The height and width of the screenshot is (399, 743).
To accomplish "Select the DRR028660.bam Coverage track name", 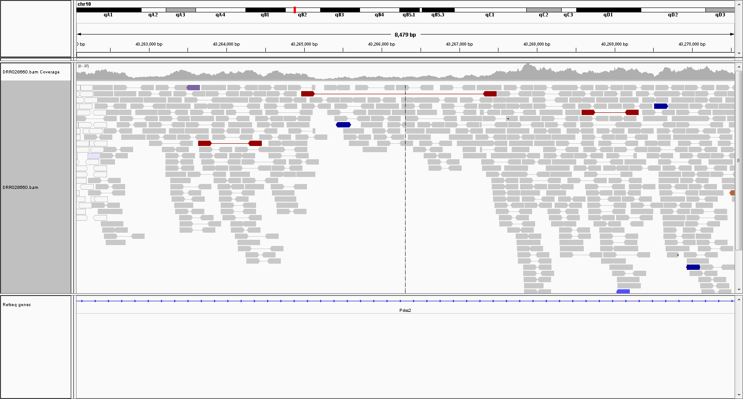I will (31, 72).
